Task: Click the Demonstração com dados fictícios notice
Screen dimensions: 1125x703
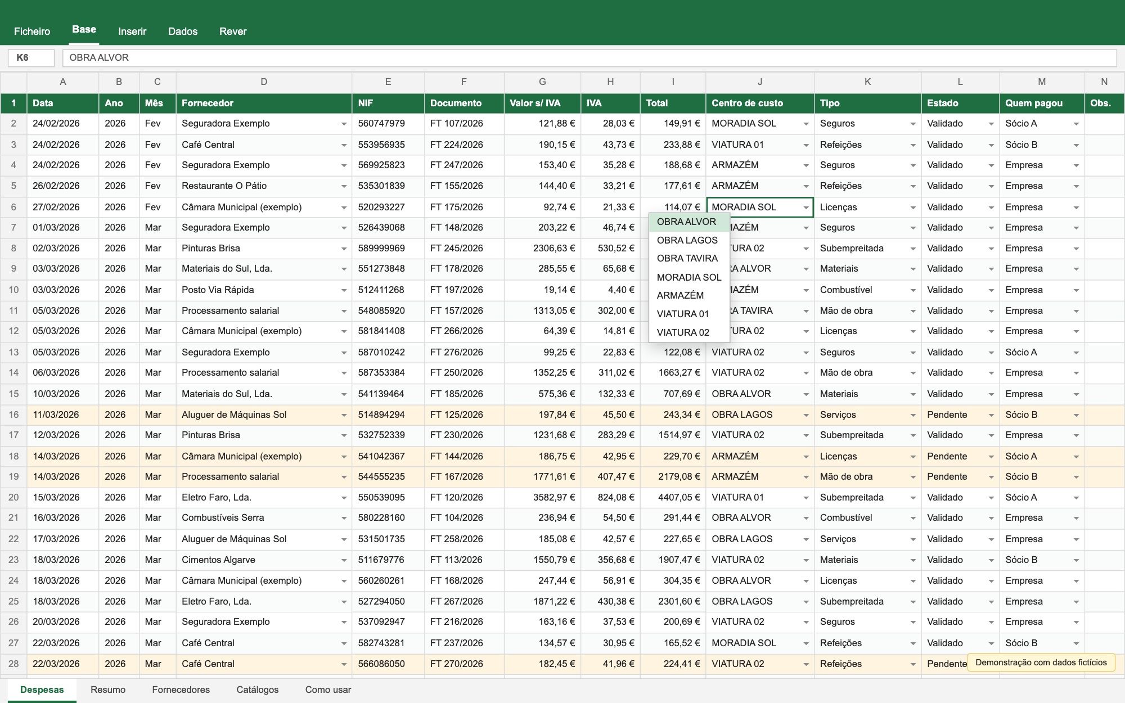Action: pyautogui.click(x=1041, y=663)
